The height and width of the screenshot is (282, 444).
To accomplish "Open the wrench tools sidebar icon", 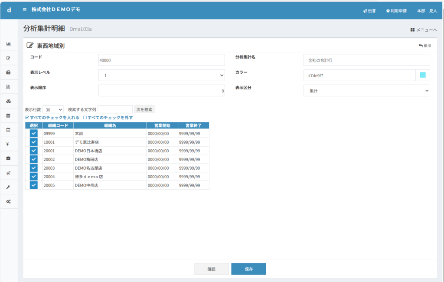I will coord(8,187).
